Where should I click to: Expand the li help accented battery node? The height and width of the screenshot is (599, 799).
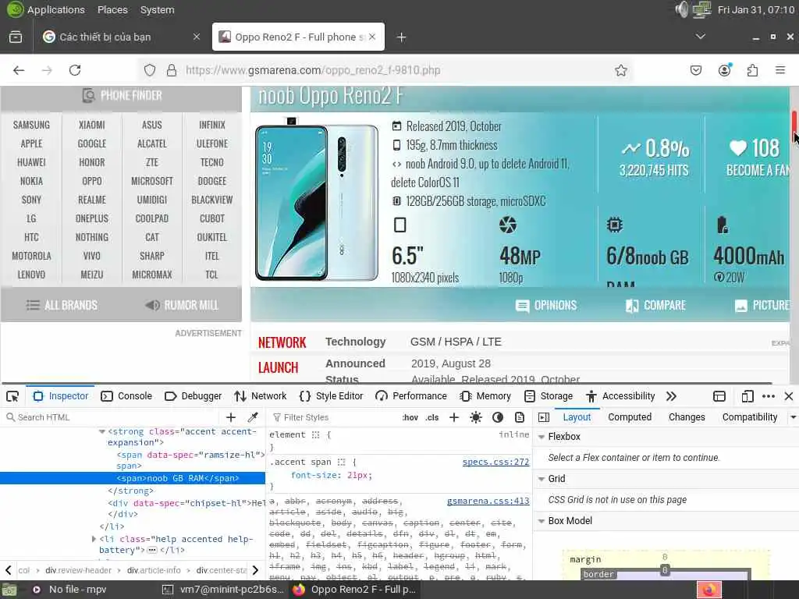click(x=94, y=539)
